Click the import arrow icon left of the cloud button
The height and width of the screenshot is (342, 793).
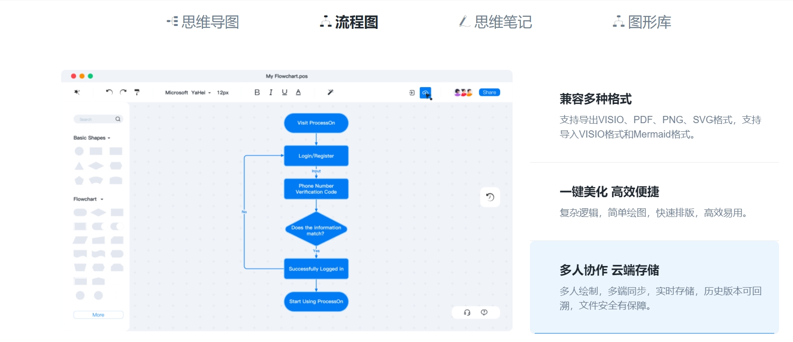pos(412,92)
